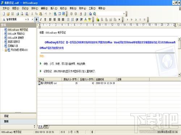The image size is (181, 135).
Task: Click the Paste clipboard icon
Action: [x=41, y=14]
